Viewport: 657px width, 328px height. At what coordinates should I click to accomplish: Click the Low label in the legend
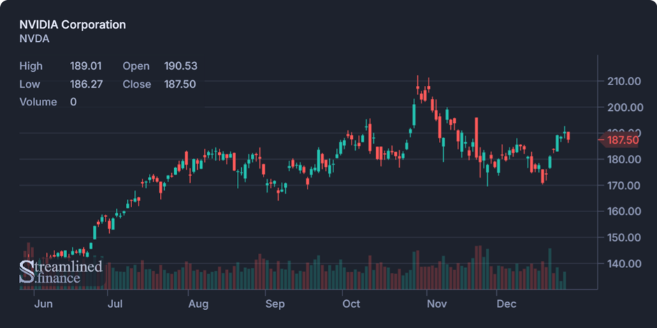coord(30,84)
